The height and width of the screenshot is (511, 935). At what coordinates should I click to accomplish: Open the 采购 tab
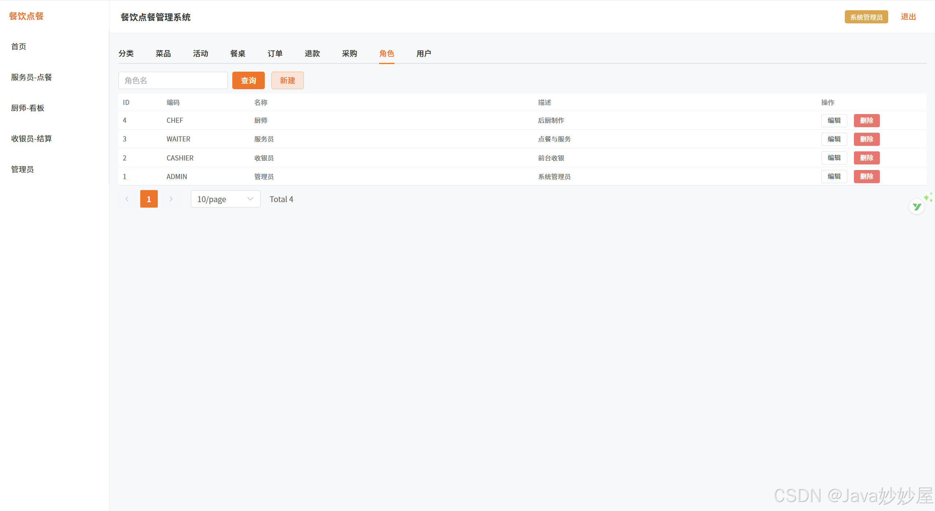pos(350,53)
